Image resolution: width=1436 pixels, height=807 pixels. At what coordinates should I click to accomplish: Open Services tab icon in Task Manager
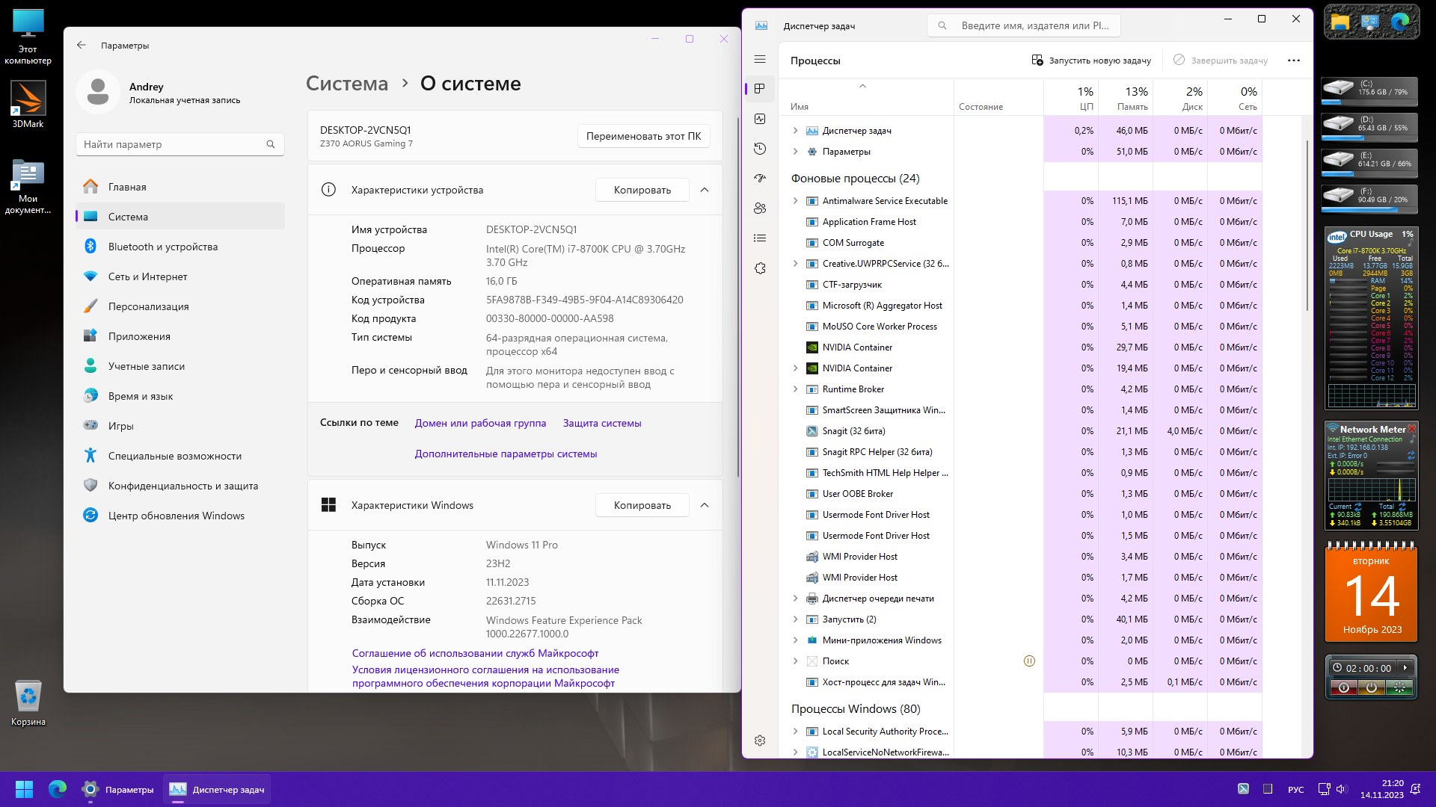760,268
